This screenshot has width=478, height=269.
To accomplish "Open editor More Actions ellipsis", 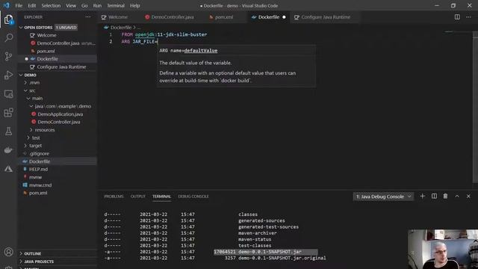I will point(468,17).
